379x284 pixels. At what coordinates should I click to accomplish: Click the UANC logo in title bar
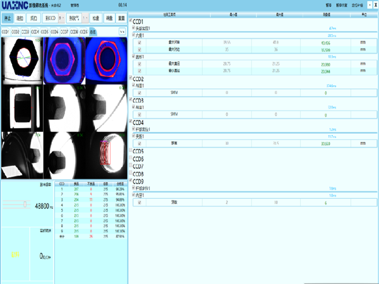click(x=13, y=4)
